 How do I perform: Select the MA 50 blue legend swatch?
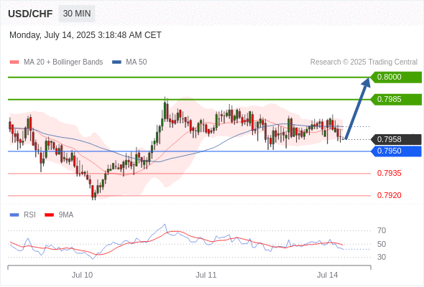pos(116,62)
